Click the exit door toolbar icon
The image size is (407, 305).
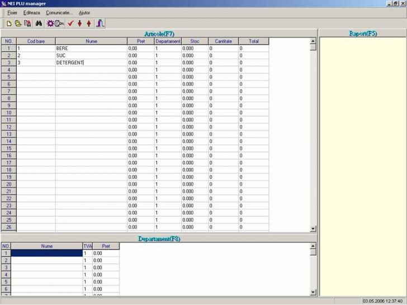pos(100,23)
